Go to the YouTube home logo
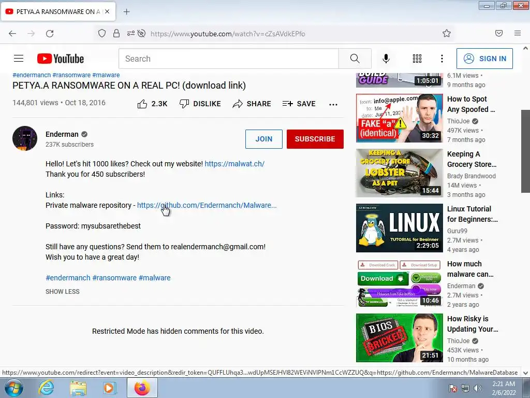Image resolution: width=530 pixels, height=398 pixels. click(x=61, y=59)
